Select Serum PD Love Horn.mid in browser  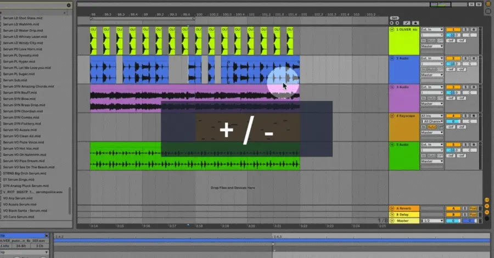pyautogui.click(x=23, y=49)
